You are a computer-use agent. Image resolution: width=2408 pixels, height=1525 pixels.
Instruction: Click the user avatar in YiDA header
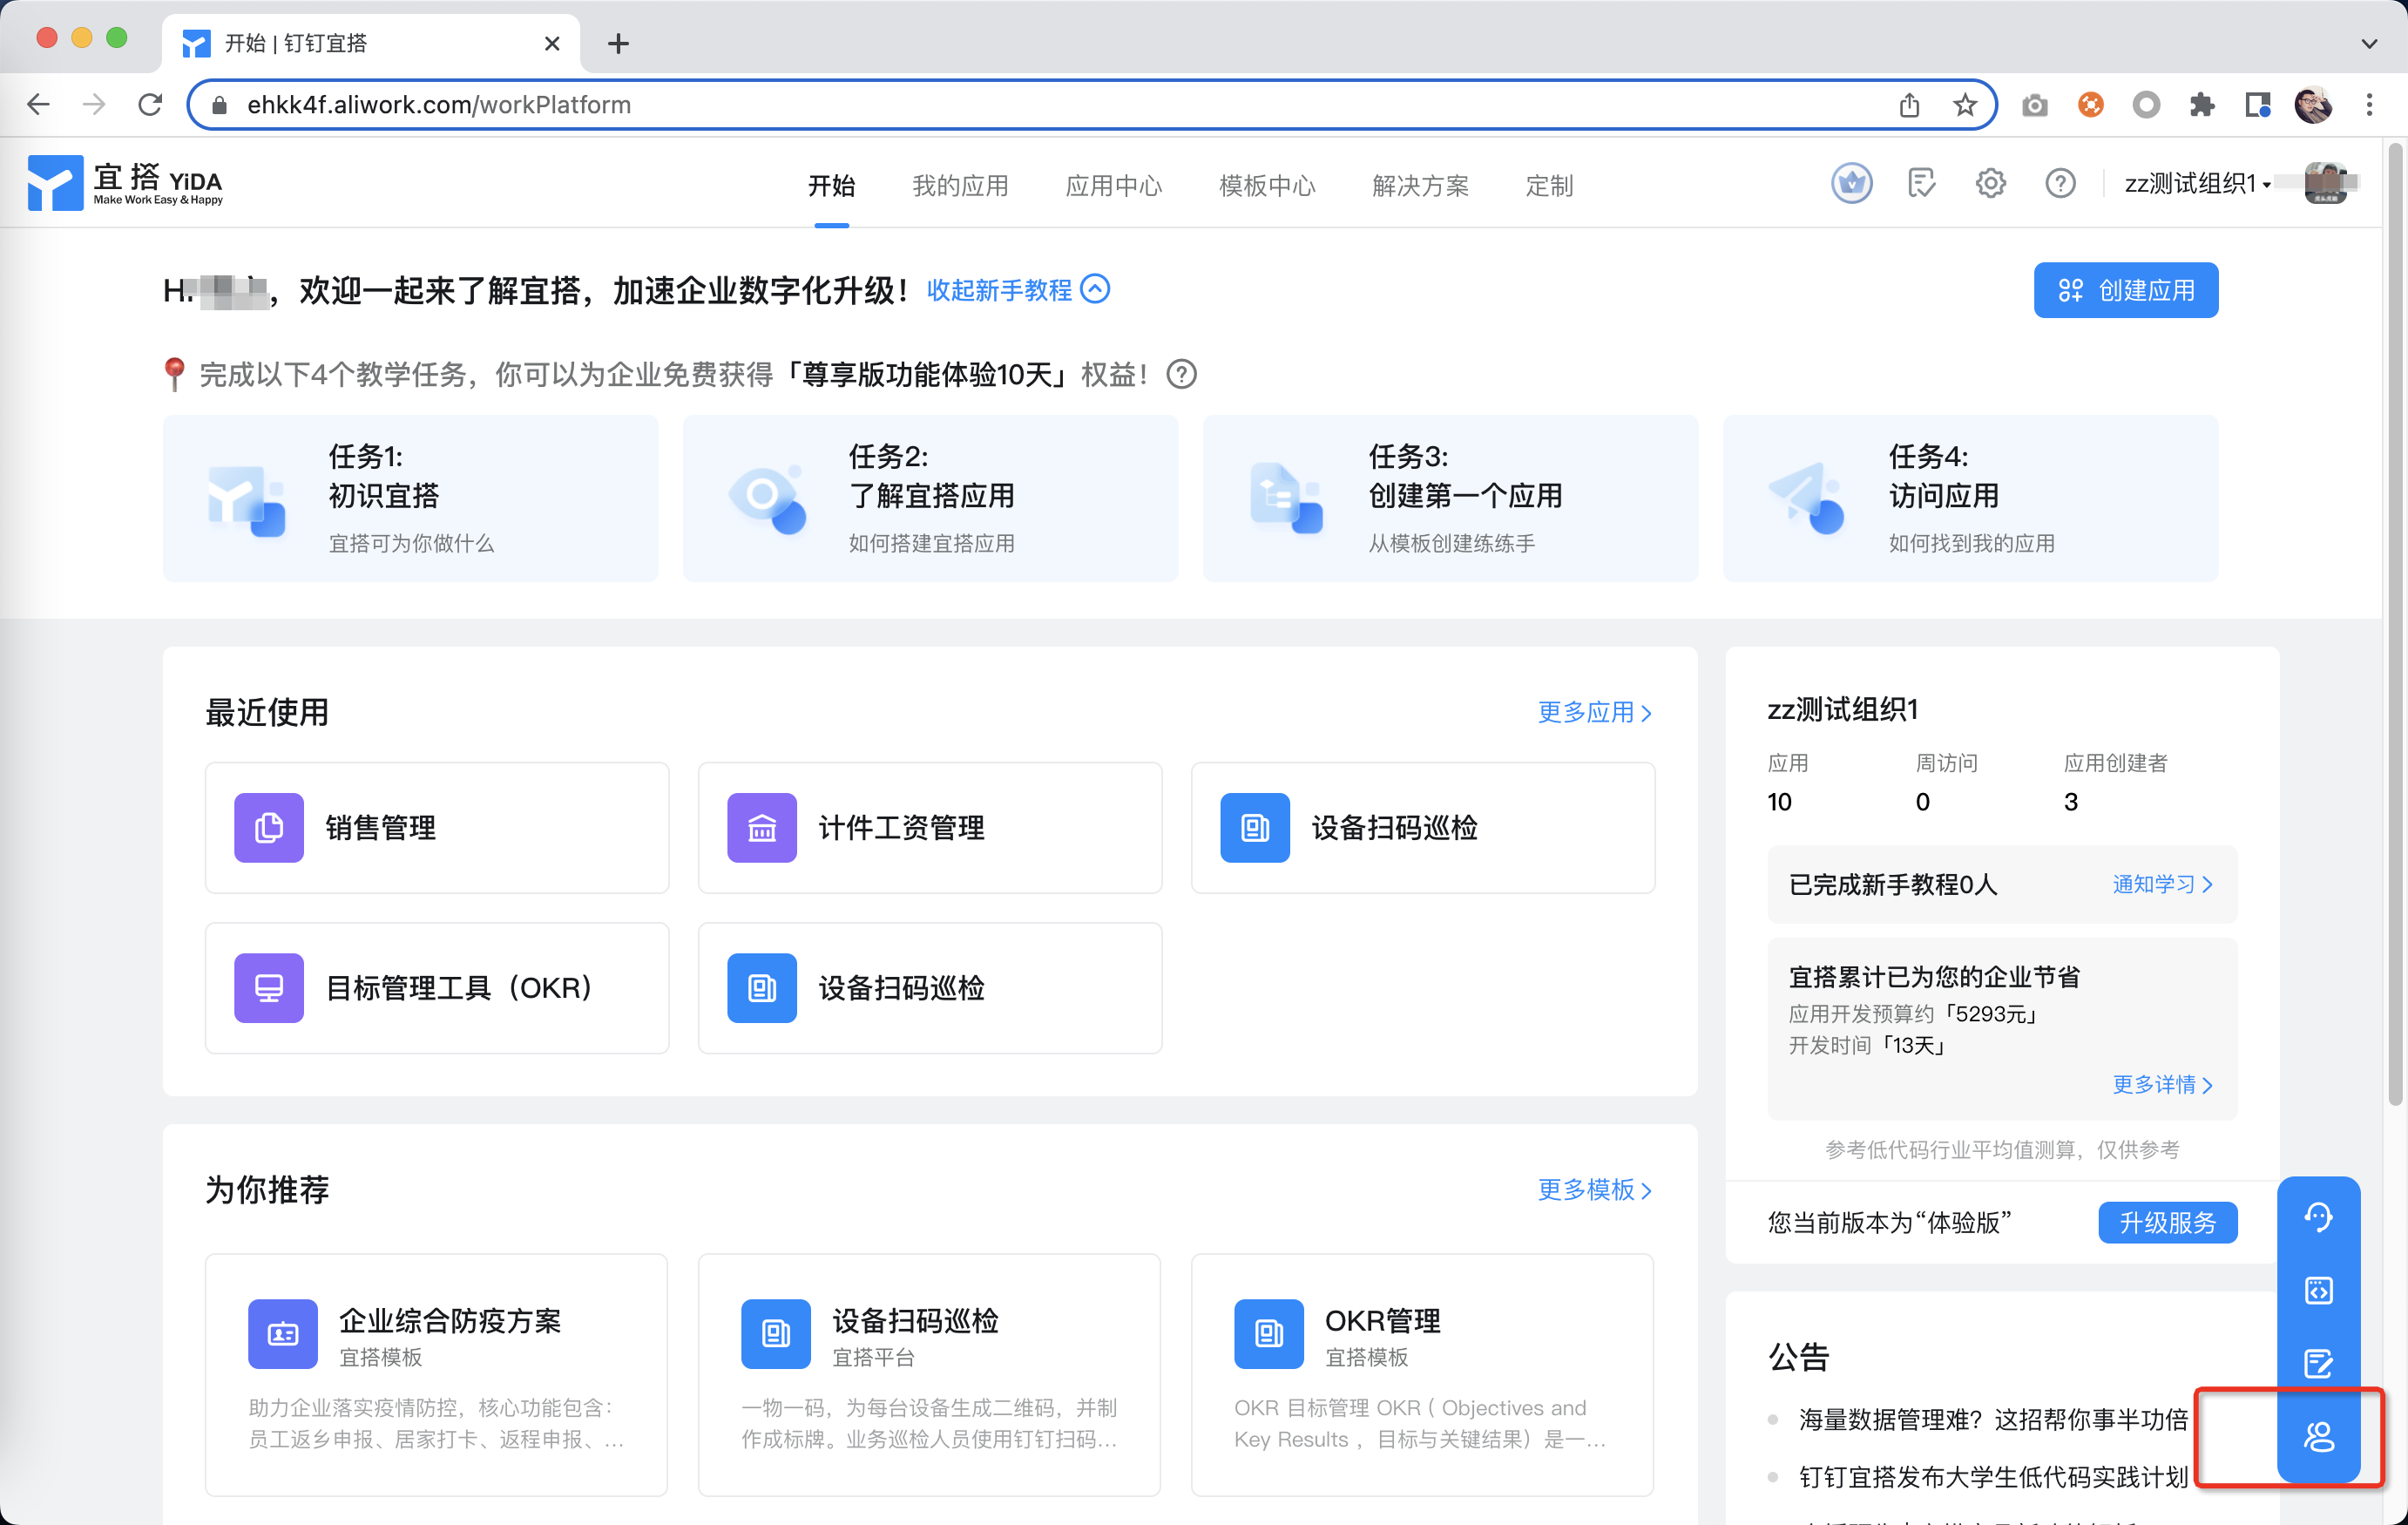(2328, 183)
